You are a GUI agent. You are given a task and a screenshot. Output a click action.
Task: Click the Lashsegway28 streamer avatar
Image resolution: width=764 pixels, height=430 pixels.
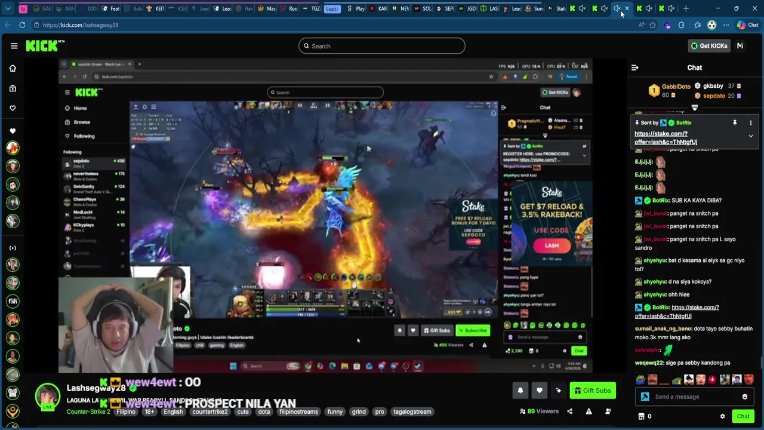pos(47,396)
